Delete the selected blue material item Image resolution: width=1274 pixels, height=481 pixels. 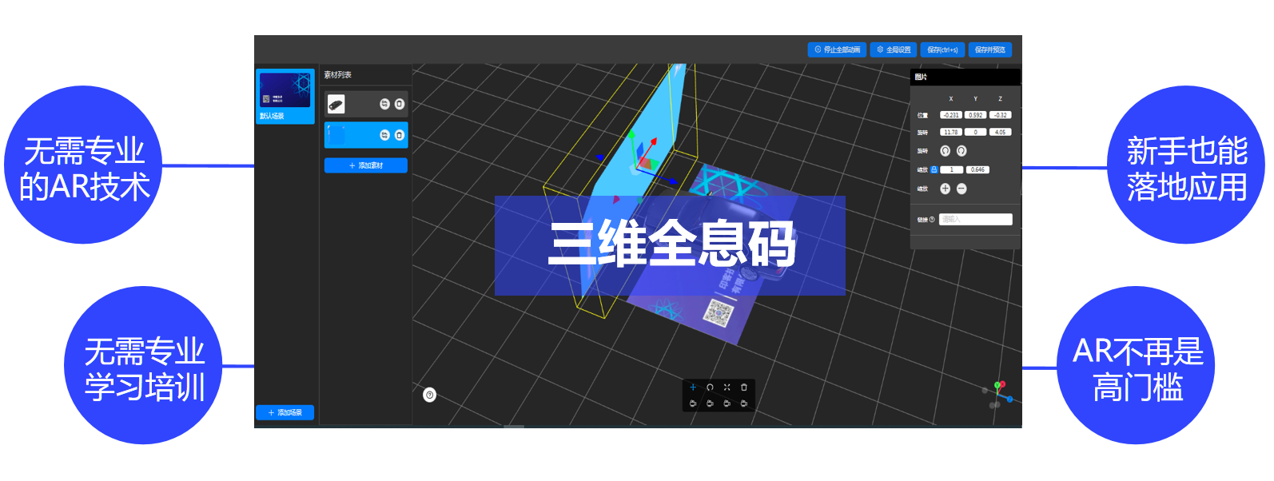coord(400,135)
